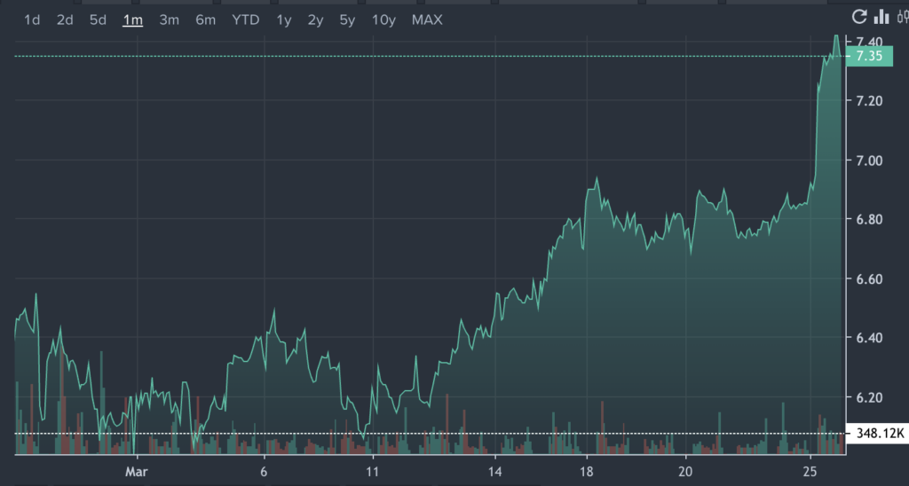Click the 6.40 price axis label
Image resolution: width=909 pixels, height=486 pixels.
870,338
